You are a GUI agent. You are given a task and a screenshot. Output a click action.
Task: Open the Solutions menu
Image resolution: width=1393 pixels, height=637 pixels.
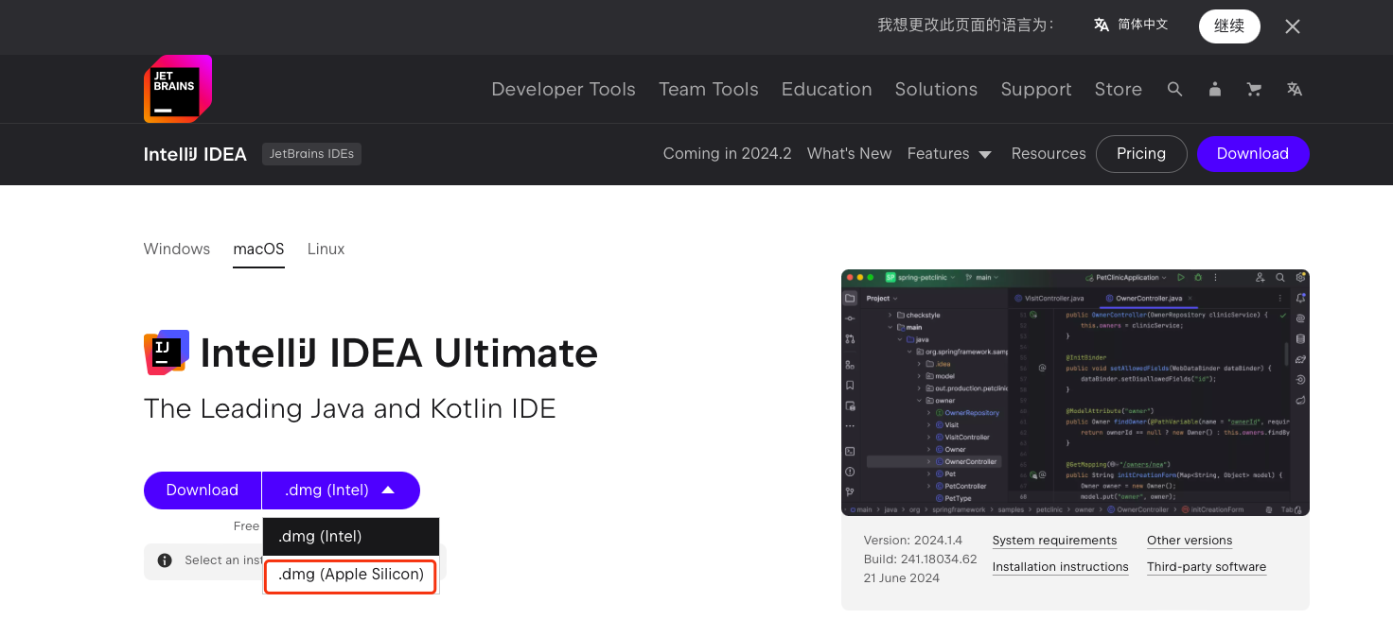[x=936, y=89]
